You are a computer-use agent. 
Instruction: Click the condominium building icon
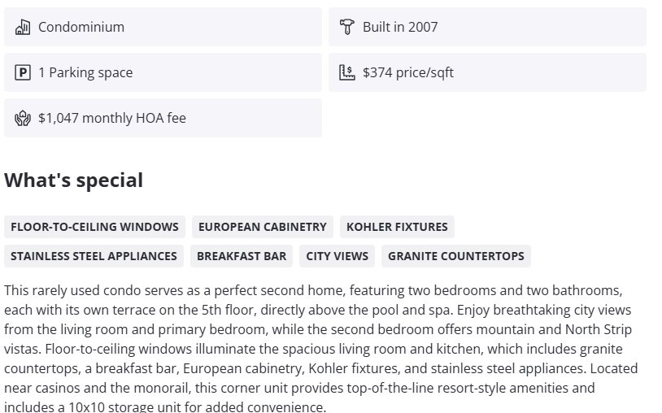[x=23, y=27]
